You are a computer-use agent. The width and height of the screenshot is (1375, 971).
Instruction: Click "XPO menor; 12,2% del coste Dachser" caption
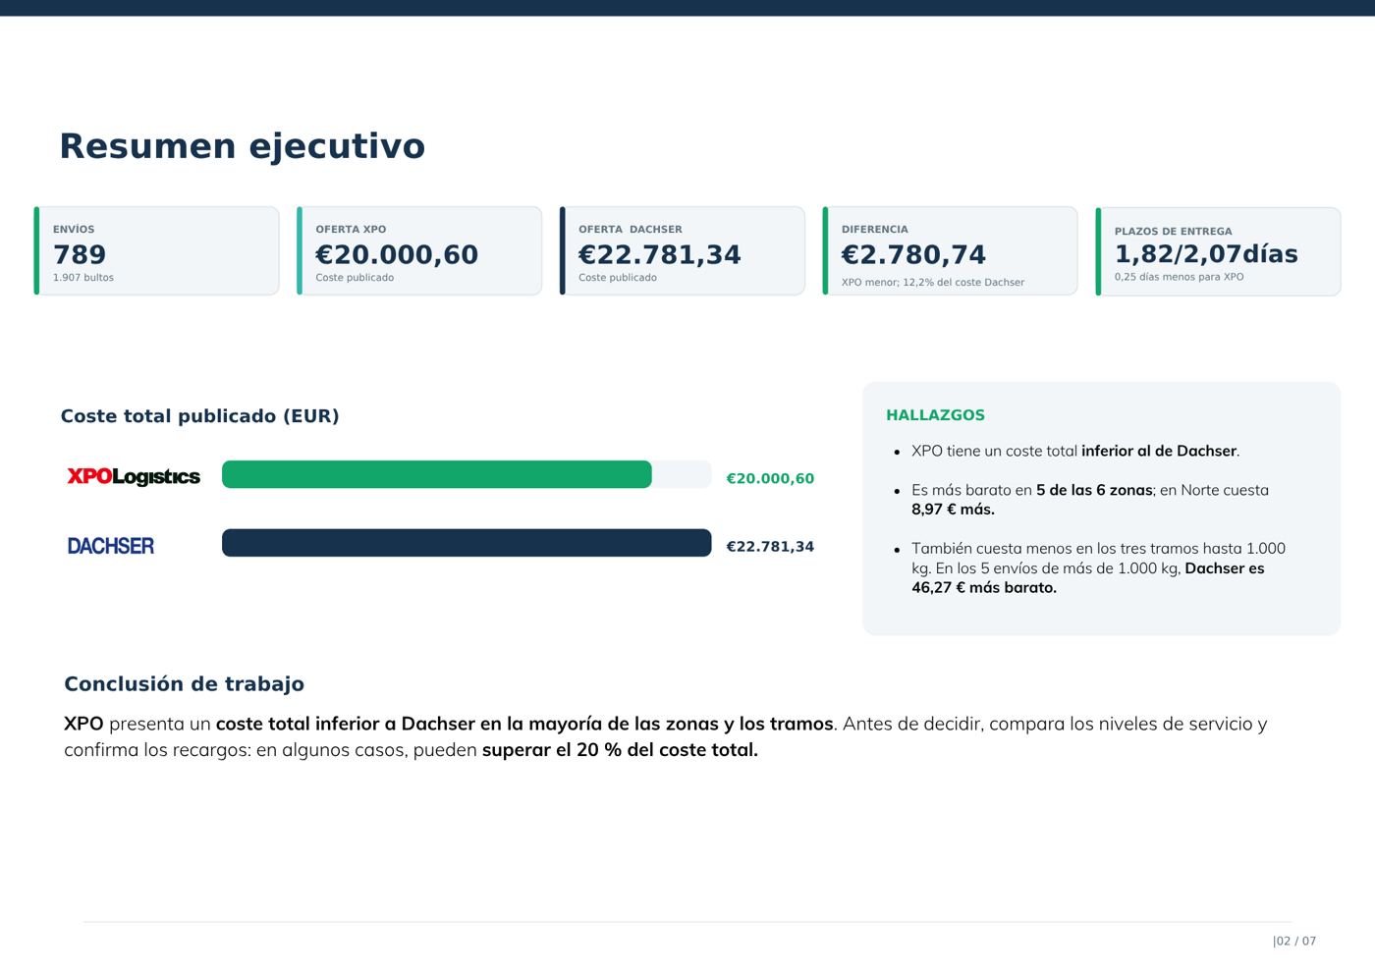click(933, 283)
